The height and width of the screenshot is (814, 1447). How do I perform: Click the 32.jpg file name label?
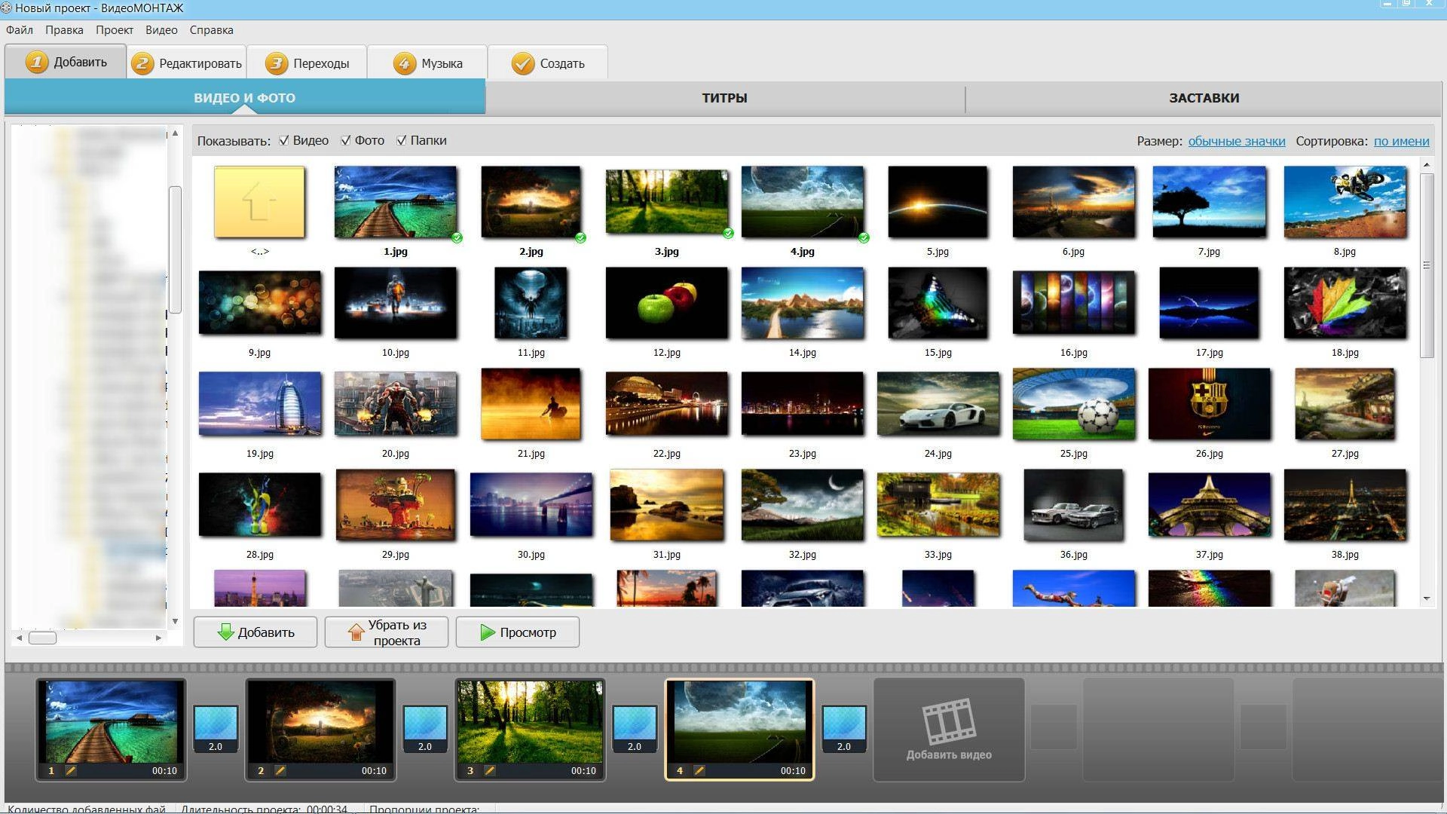(802, 555)
